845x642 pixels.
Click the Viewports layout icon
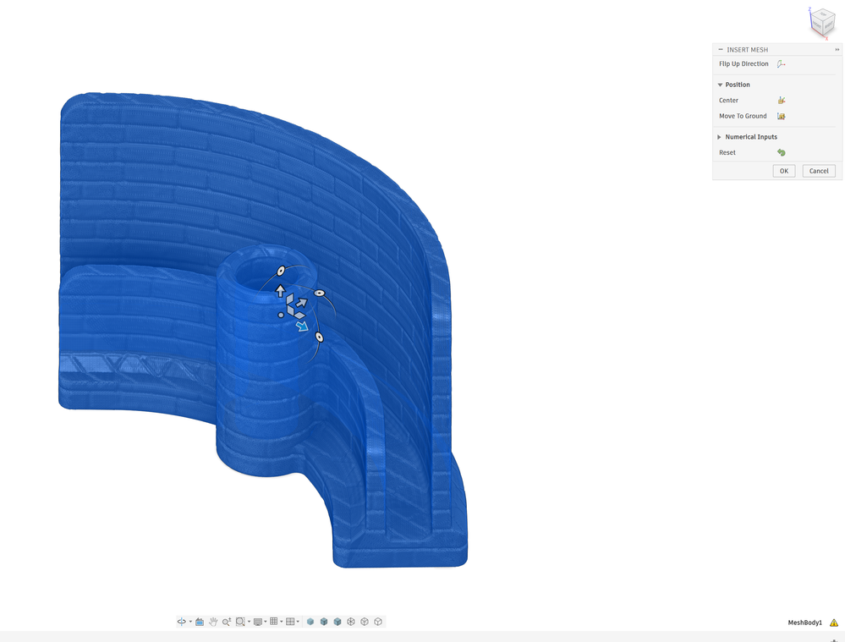tap(290, 622)
